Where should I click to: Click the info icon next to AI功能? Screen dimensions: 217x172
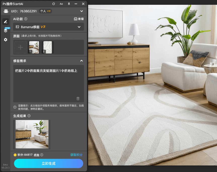(x=26, y=19)
